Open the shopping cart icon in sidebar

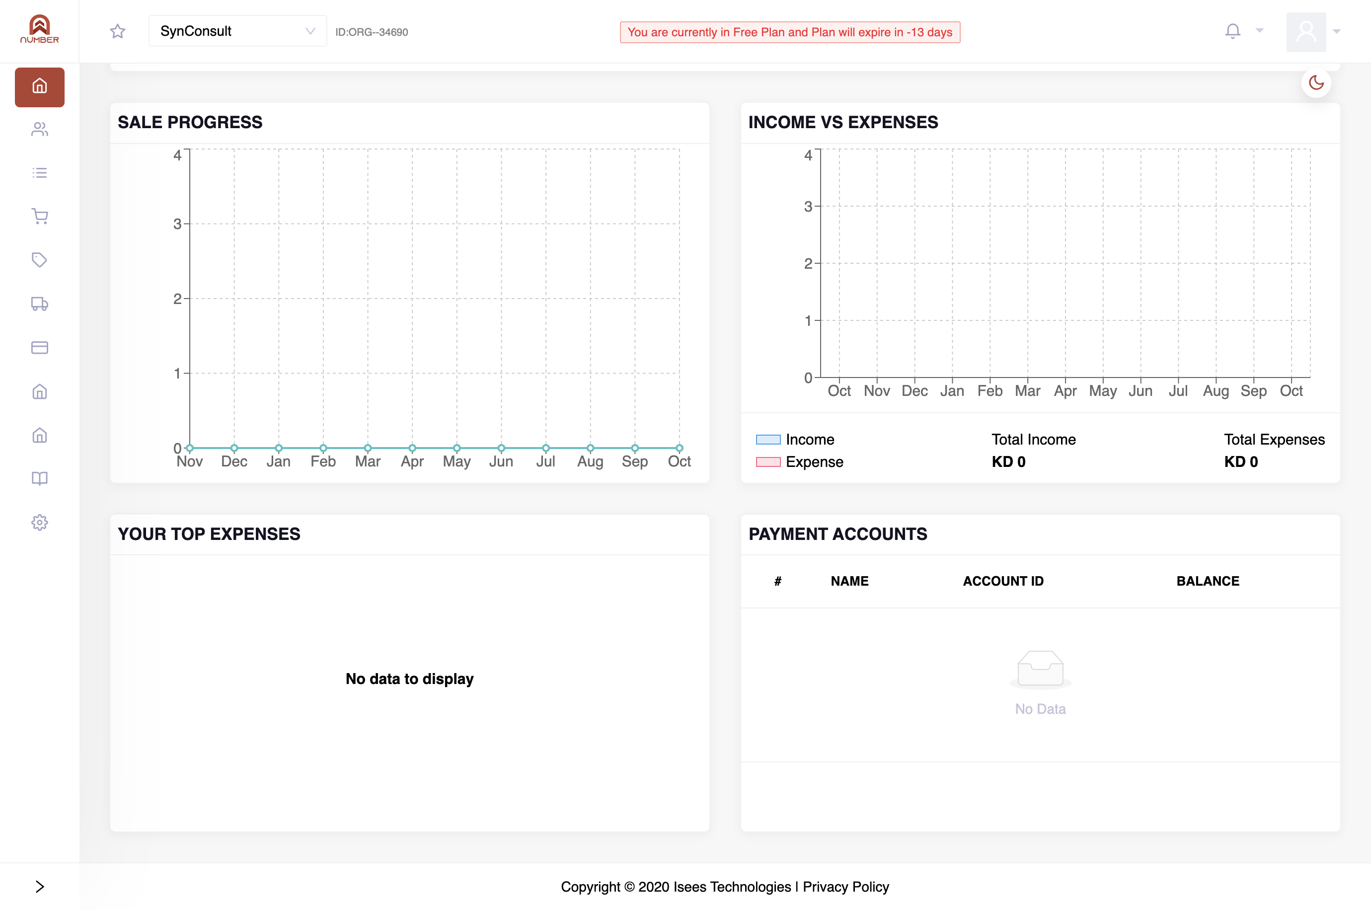[39, 217]
